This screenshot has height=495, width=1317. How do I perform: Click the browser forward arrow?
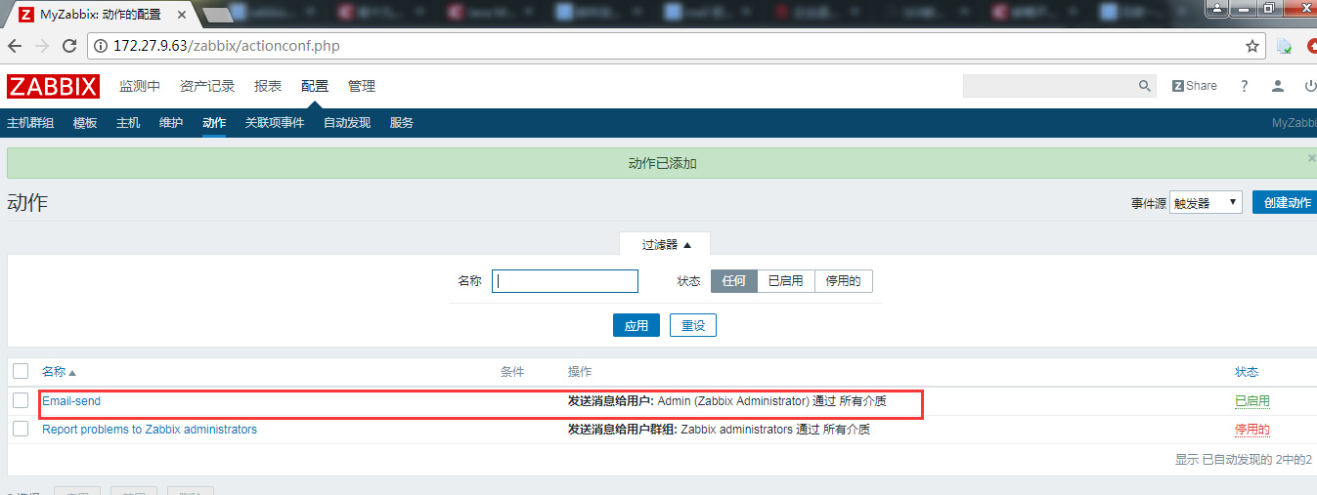pos(42,46)
